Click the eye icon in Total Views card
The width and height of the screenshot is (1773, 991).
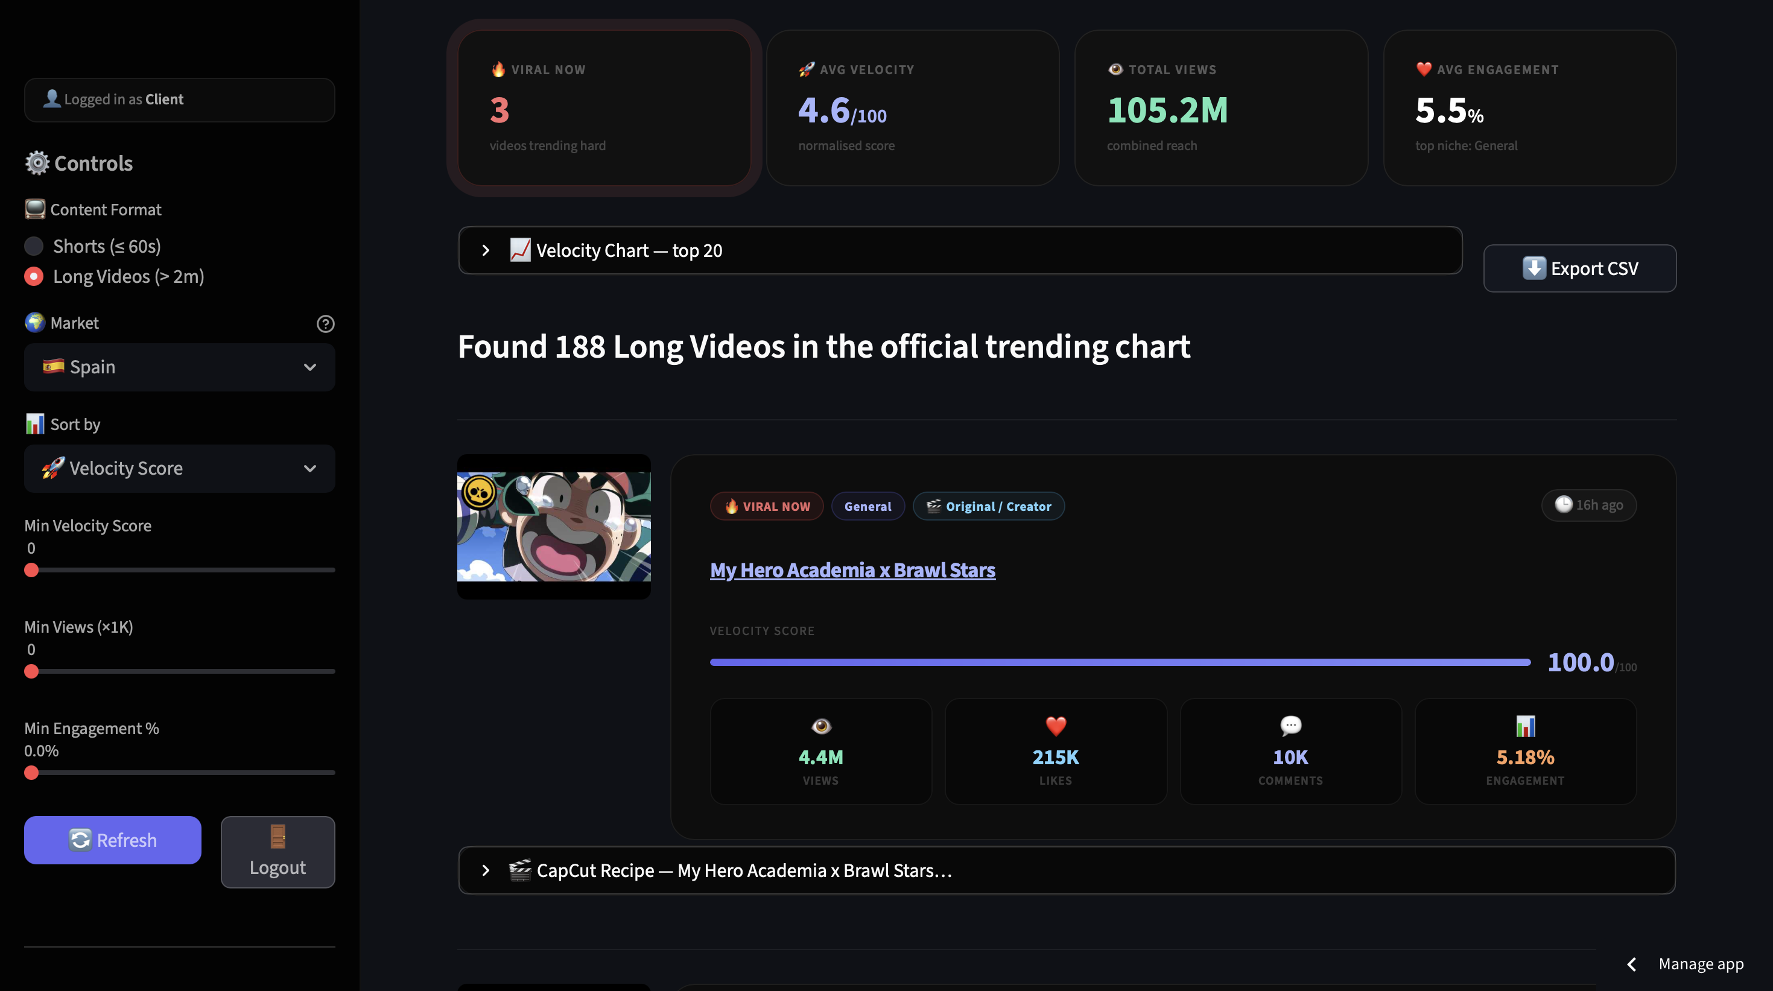tap(1115, 69)
